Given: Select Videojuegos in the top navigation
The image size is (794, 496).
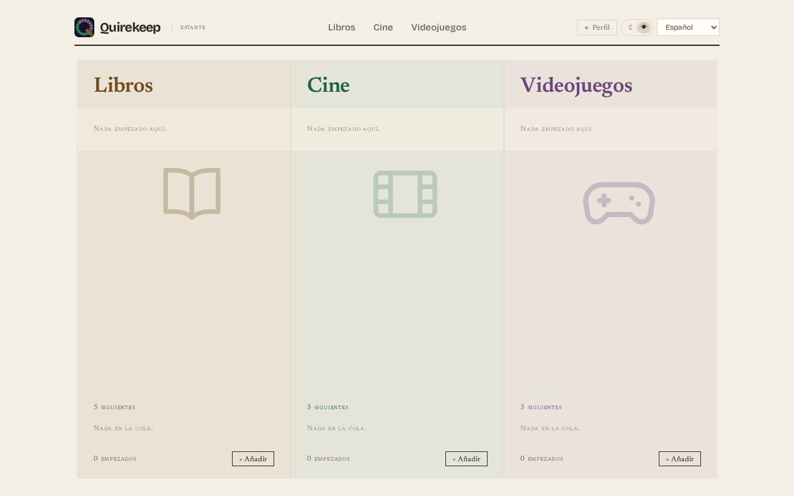Looking at the screenshot, I should (439, 27).
